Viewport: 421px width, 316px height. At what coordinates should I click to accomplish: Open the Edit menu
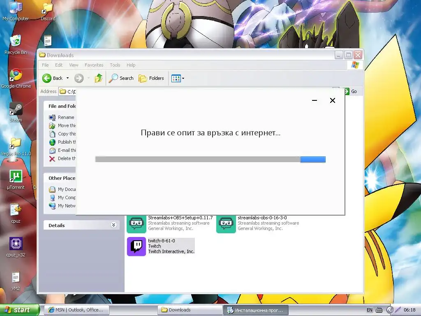coord(59,65)
